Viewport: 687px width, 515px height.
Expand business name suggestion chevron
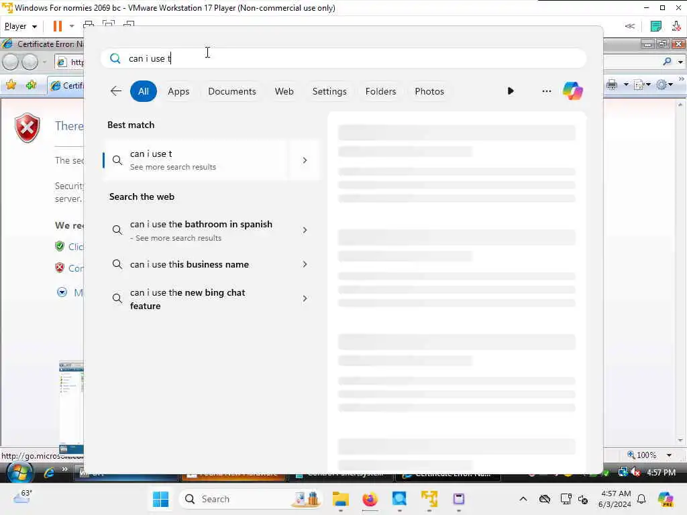305,264
